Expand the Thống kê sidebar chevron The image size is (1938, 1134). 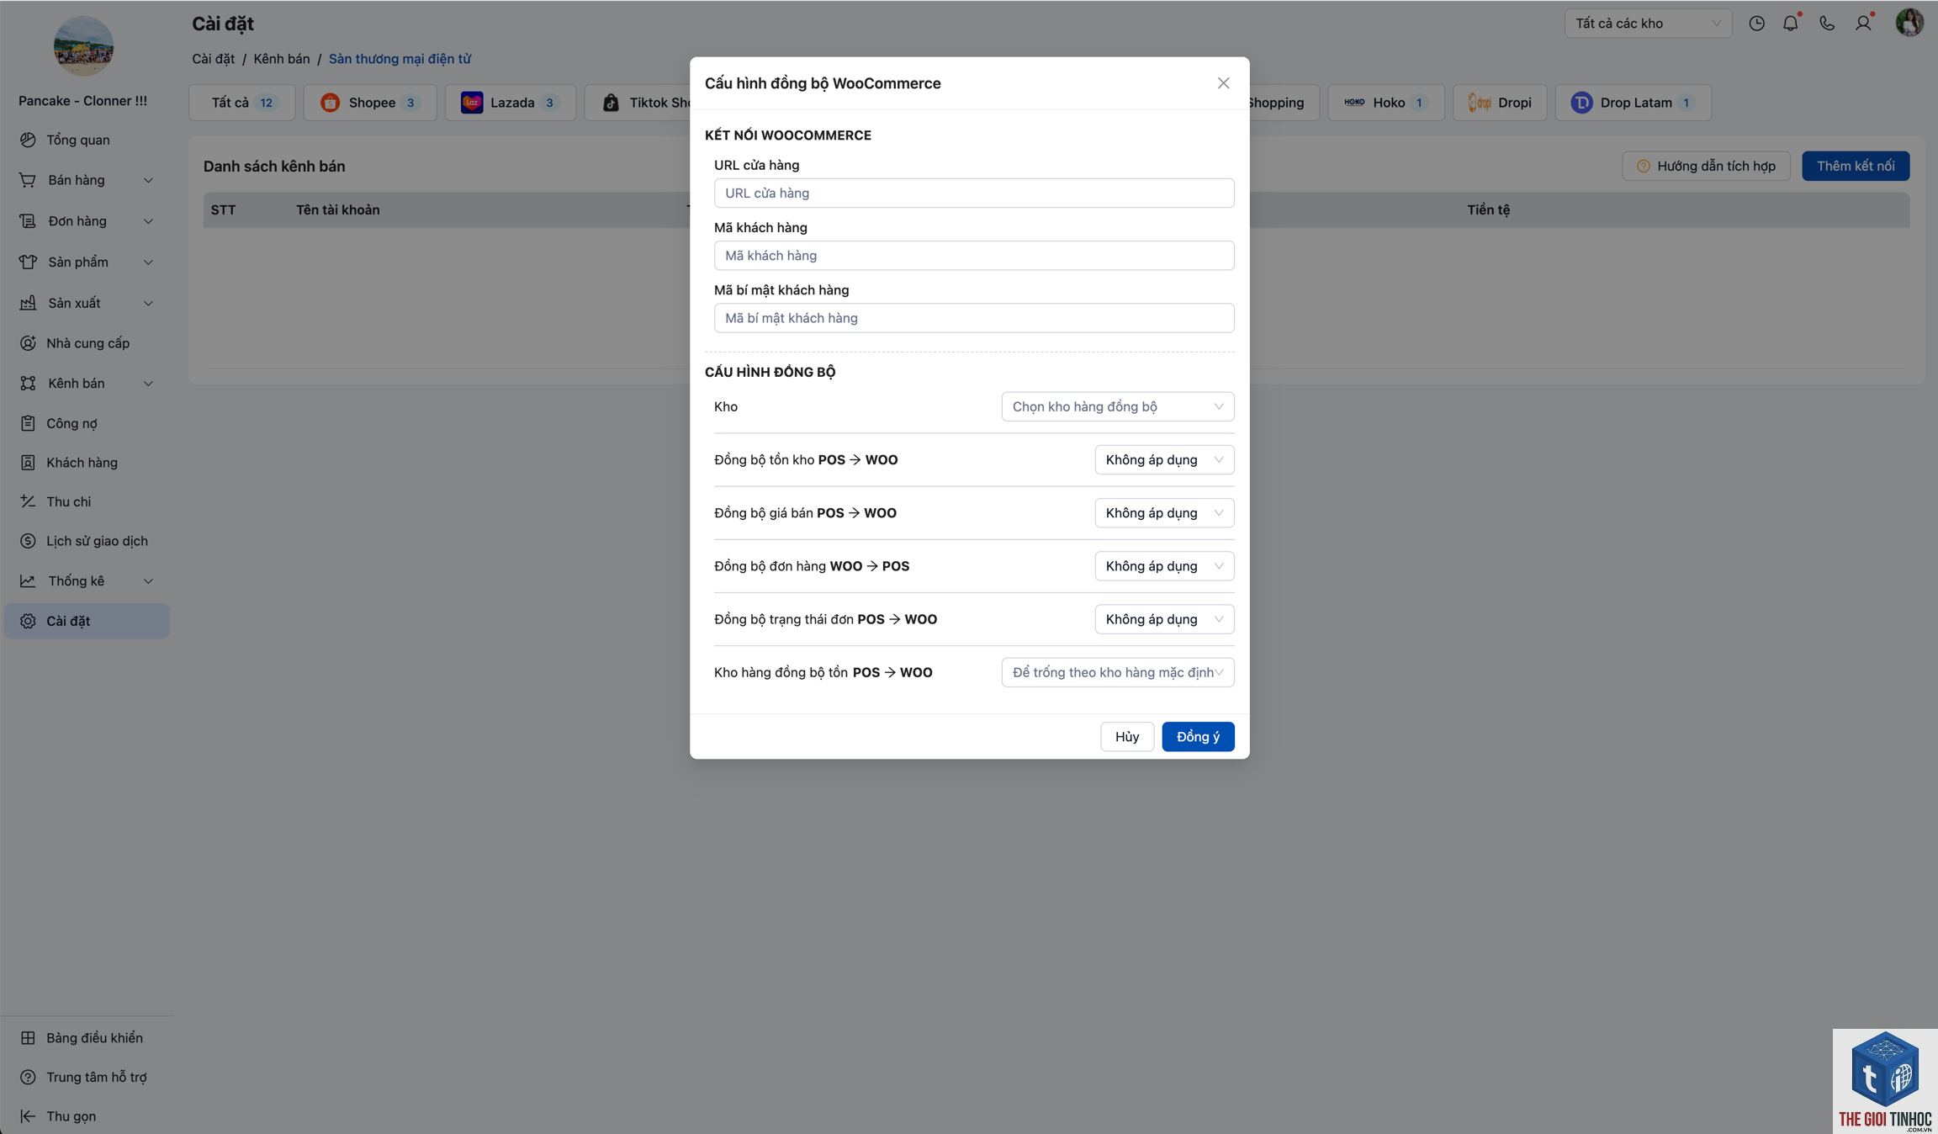point(148,581)
